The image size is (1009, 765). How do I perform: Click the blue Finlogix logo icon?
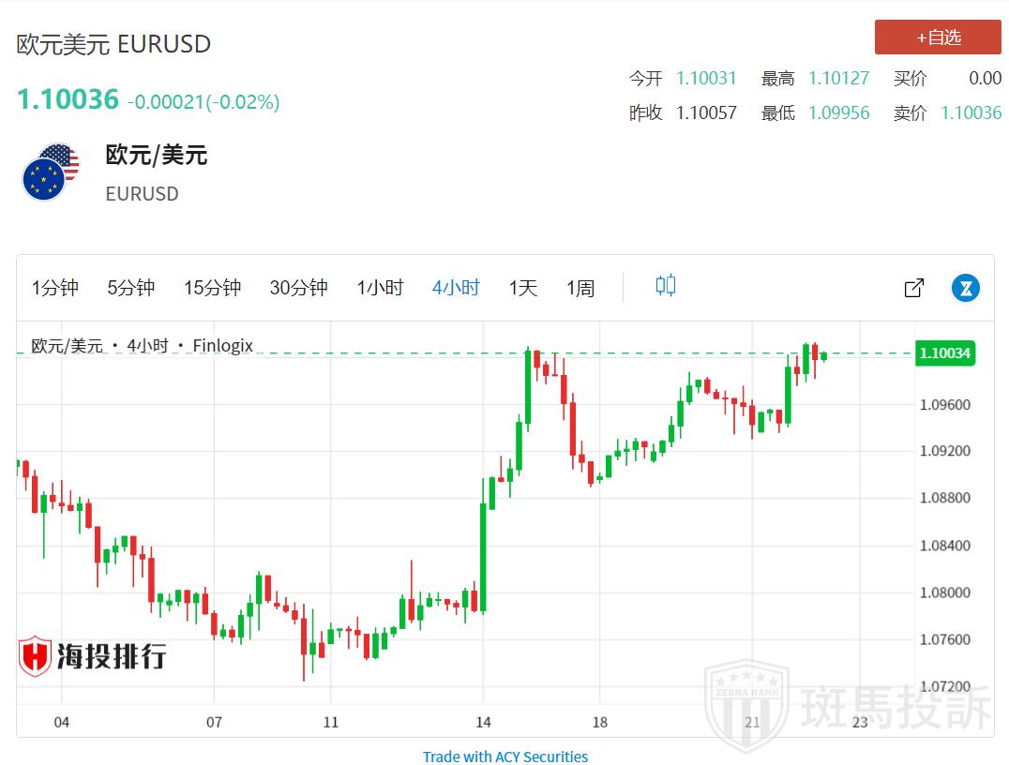point(965,288)
